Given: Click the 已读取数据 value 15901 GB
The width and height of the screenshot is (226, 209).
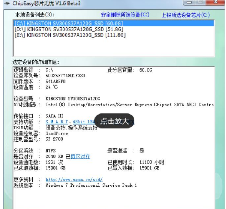Looking at the screenshot, I should click(x=56, y=168).
